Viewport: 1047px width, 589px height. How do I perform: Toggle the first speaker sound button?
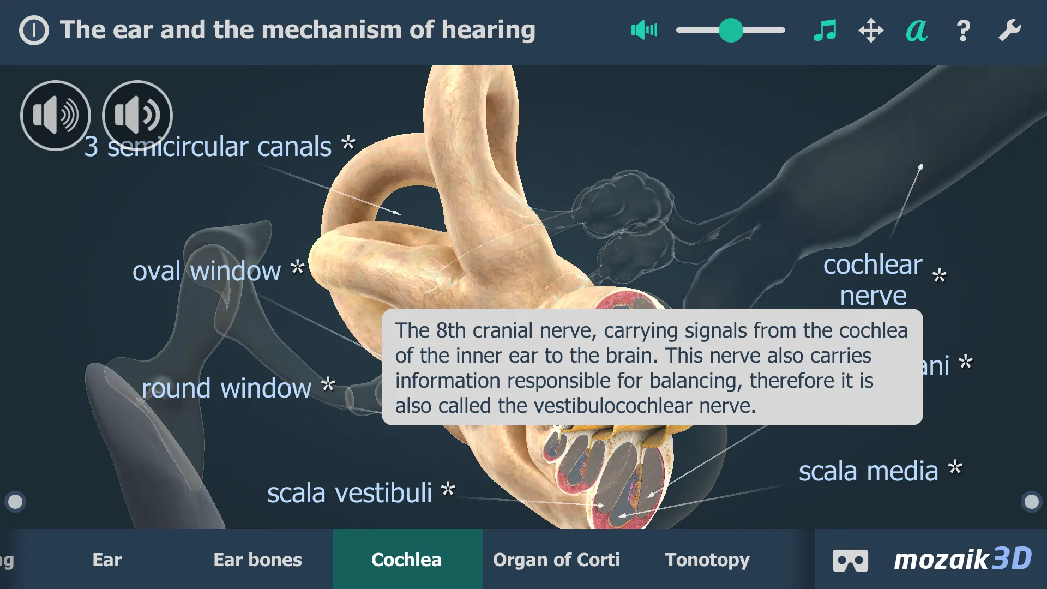point(56,113)
